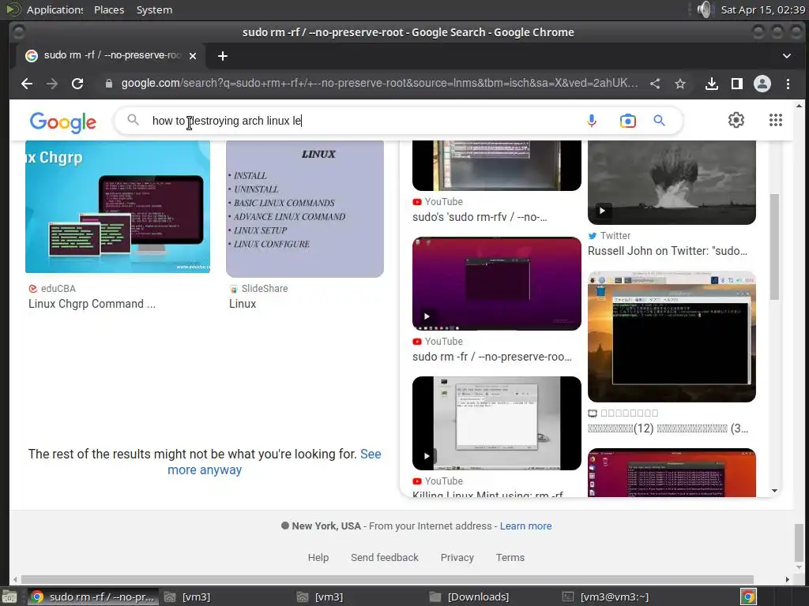Open 'sudo rm -fr / --no-preserve-roo...' result
This screenshot has height=606, width=809.
coord(492,357)
